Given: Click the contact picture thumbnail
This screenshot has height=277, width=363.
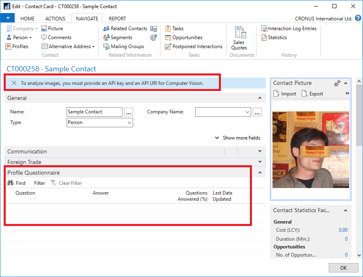Looking at the screenshot, I should (311, 150).
